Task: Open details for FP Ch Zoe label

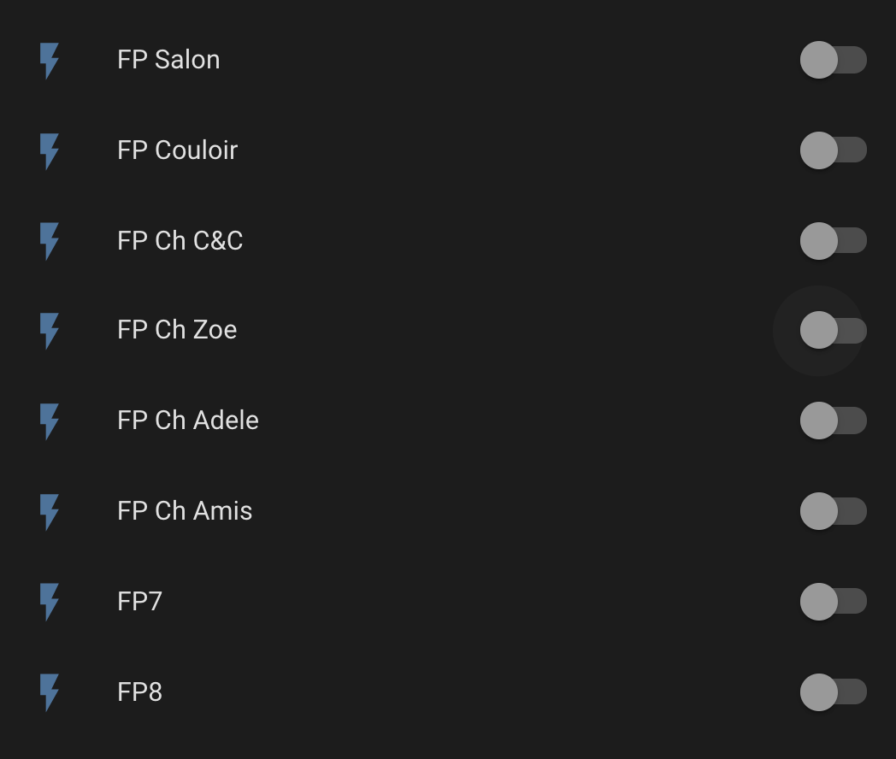Action: [177, 330]
